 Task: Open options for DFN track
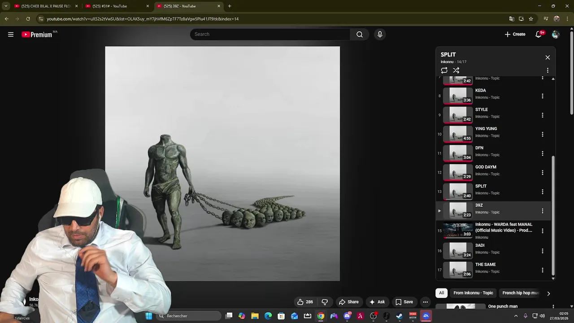542,153
